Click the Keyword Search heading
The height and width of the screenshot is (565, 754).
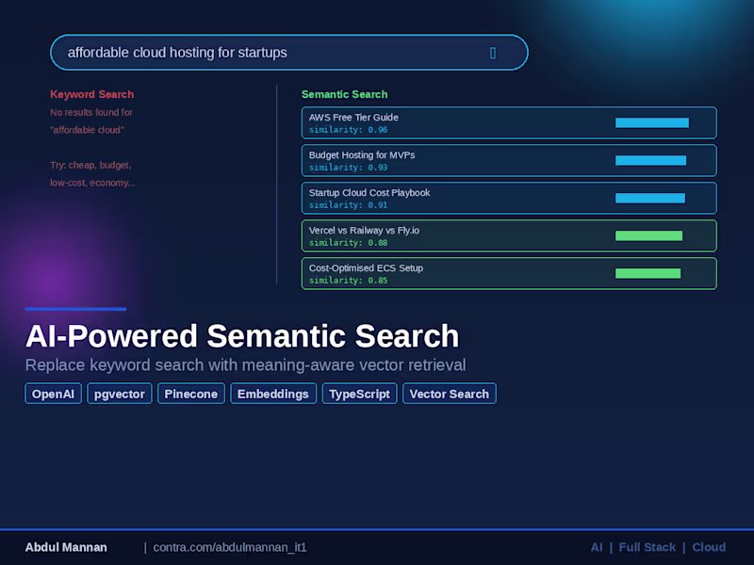tap(91, 95)
